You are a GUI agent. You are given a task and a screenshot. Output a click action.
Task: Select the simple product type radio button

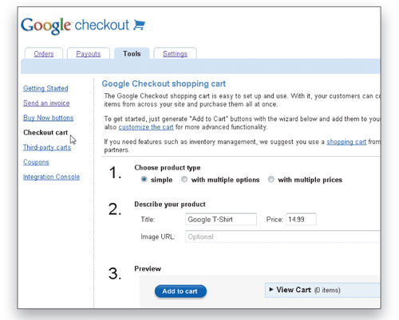144,179
